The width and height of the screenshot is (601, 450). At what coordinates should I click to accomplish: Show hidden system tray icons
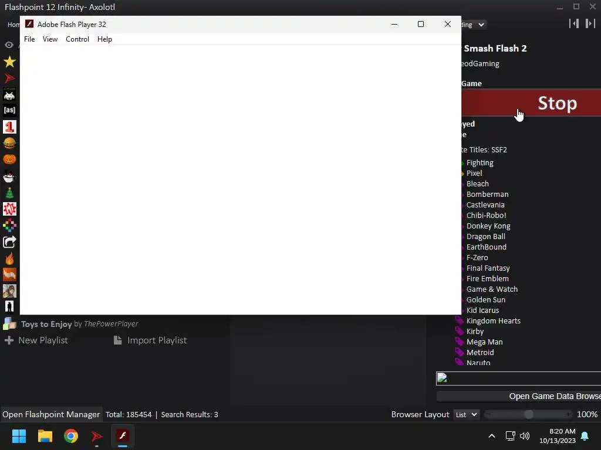click(x=492, y=436)
